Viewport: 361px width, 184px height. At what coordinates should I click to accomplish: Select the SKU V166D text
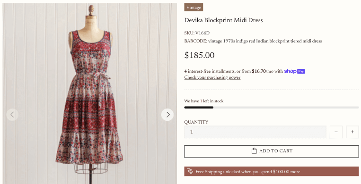(197, 33)
